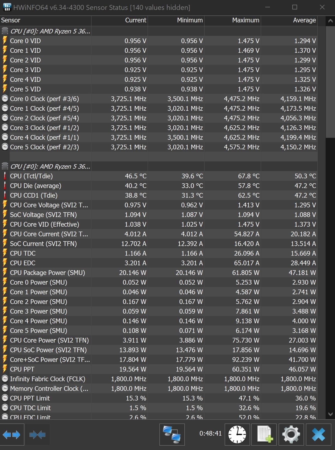The width and height of the screenshot is (335, 450).
Task: Click the second CPU group chip icon
Action: [5, 166]
